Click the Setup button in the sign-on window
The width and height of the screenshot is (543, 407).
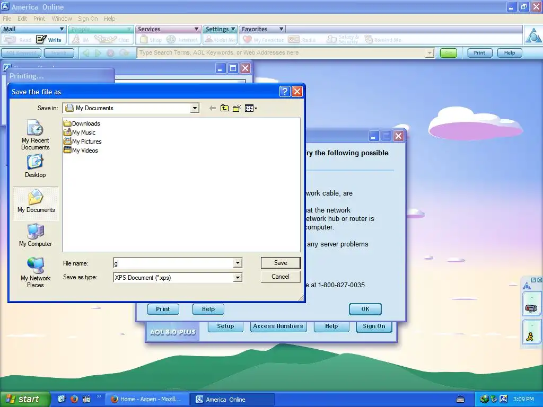[x=225, y=326]
